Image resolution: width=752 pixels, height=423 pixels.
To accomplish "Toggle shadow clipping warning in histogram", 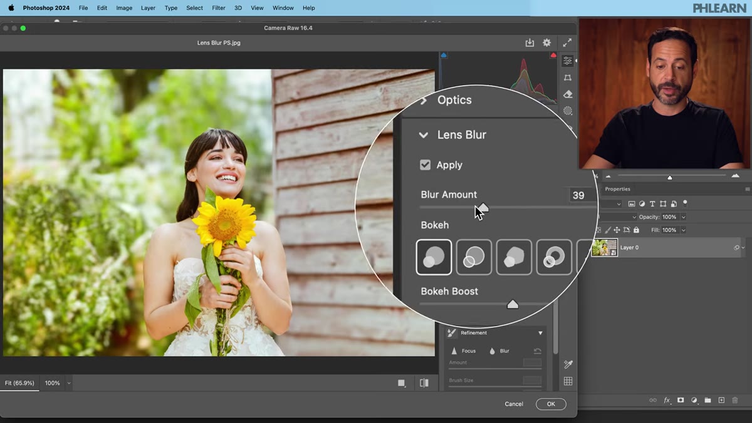I will (x=444, y=56).
